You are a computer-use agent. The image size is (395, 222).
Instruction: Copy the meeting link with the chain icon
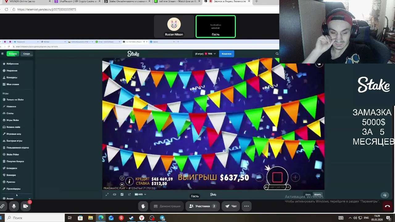[x=2, y=206]
